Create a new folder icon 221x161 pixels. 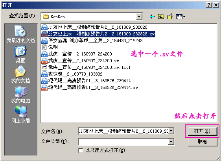(170, 17)
